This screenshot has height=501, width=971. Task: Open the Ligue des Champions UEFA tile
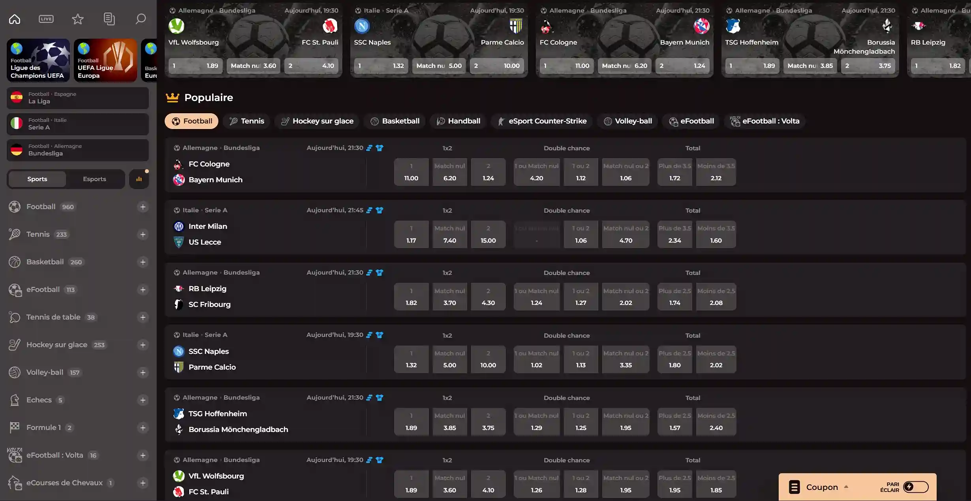pyautogui.click(x=38, y=60)
